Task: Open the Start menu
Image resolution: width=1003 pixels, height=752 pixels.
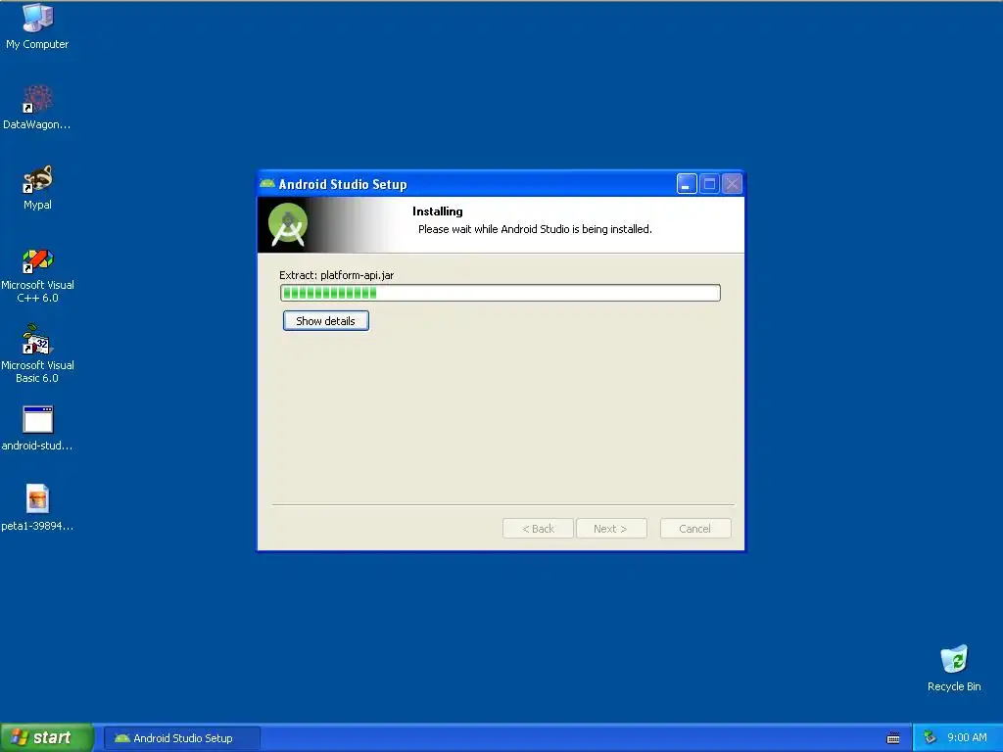Action: tap(47, 737)
